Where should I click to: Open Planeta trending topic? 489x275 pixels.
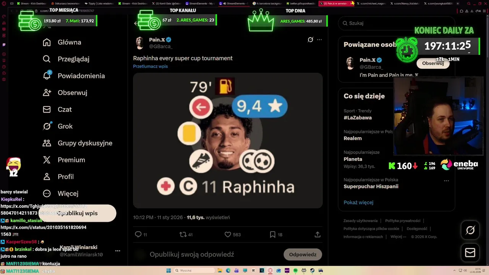coord(353,159)
